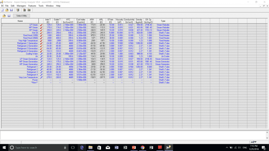The width and height of the screenshot is (269, 151).
Task: Click the utility icon next to Refrigerant 1 Generation
Action: coord(41,43)
